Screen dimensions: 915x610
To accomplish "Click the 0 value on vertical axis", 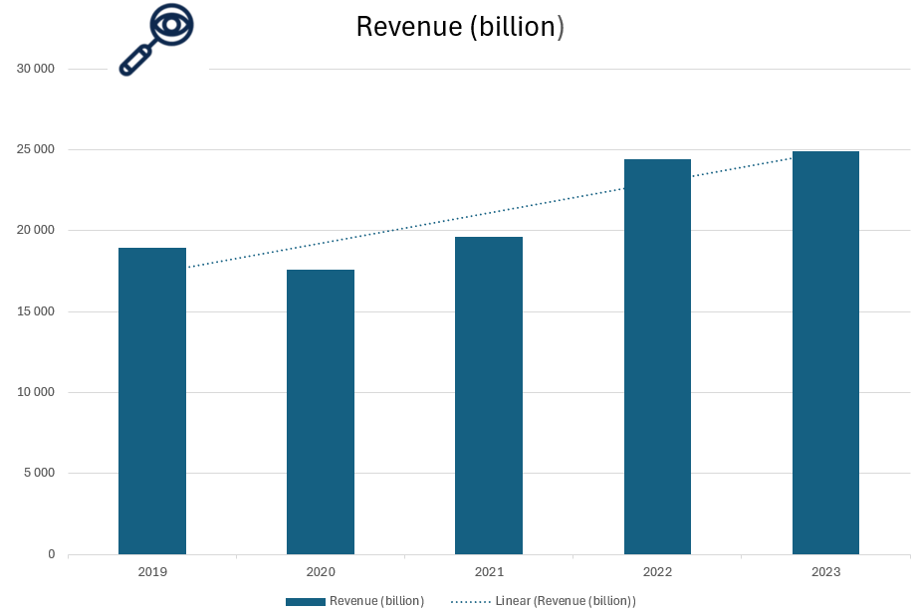I will pyautogui.click(x=51, y=554).
